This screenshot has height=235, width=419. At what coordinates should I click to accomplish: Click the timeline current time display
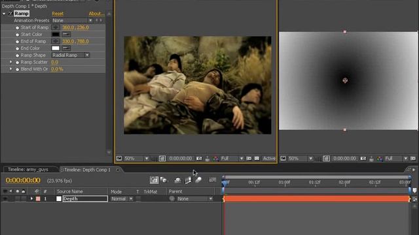point(23,180)
